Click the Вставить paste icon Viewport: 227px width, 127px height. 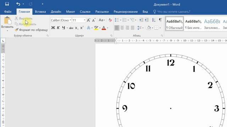(7, 20)
